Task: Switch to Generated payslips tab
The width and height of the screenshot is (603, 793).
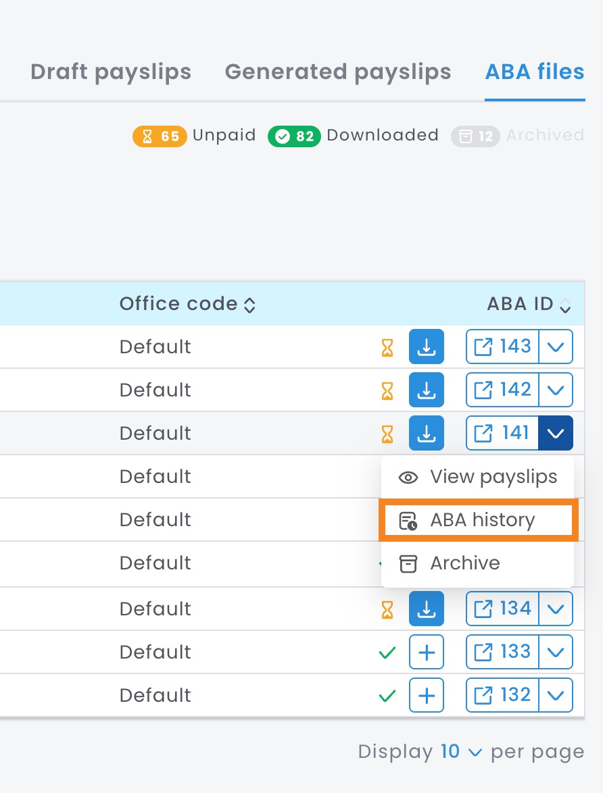Action: pos(337,72)
